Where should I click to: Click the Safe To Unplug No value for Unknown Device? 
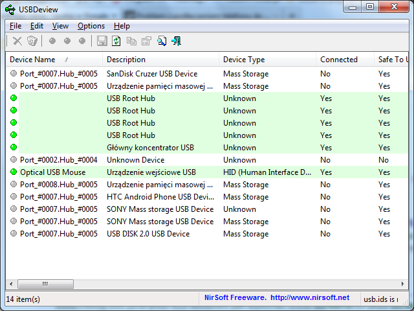(384, 160)
